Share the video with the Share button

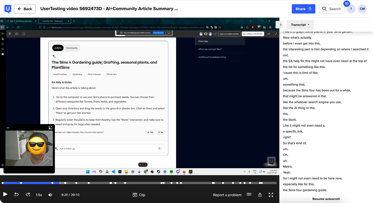pos(304,9)
